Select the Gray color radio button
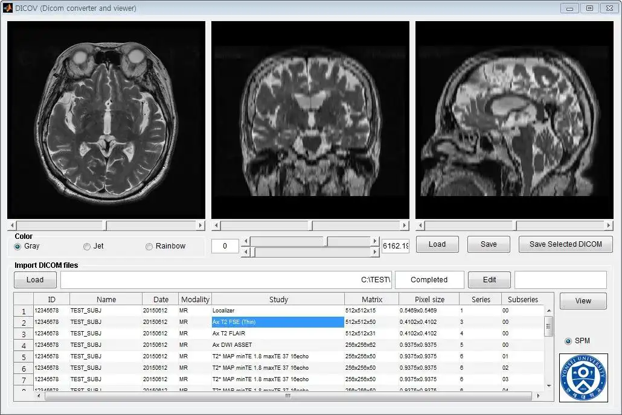The image size is (622, 415). pos(18,247)
